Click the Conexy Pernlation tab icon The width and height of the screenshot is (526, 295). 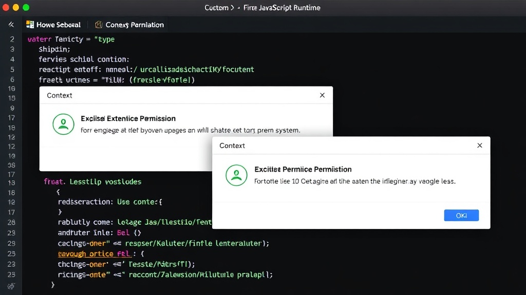[x=99, y=25]
